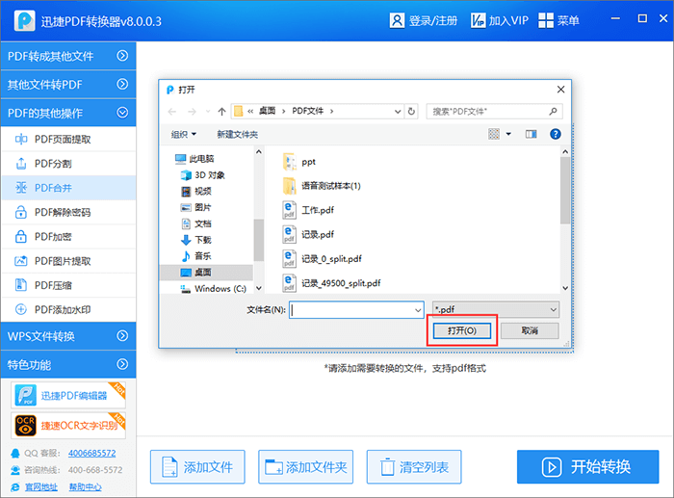Click the PDF压缩 icon

(x=20, y=285)
